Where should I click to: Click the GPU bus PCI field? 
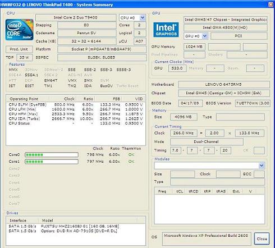239,36
